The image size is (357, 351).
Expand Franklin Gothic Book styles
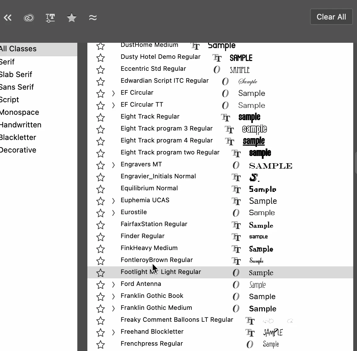[113, 296]
